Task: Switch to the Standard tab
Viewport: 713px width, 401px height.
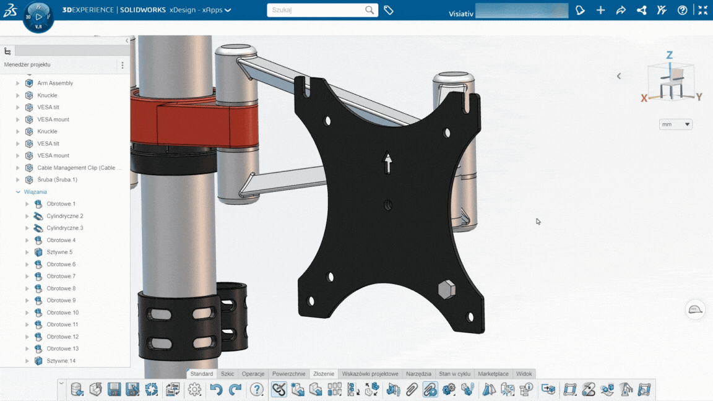Action: [x=201, y=374]
